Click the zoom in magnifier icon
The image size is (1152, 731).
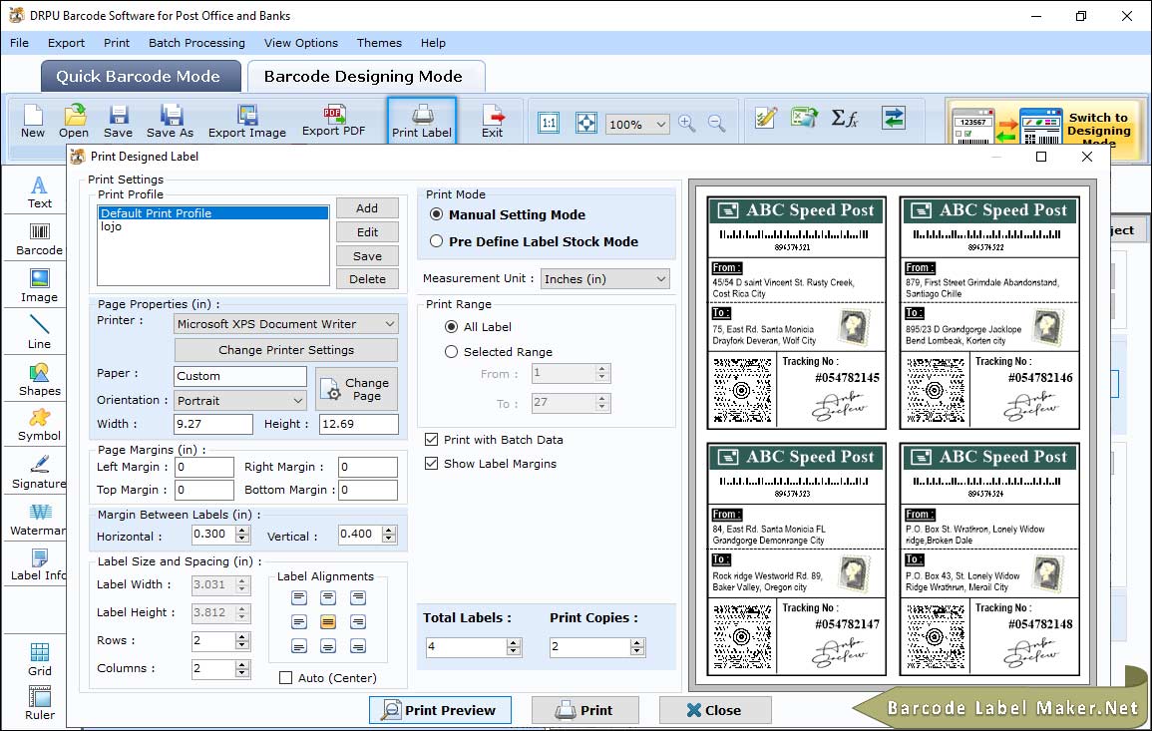[x=687, y=123]
